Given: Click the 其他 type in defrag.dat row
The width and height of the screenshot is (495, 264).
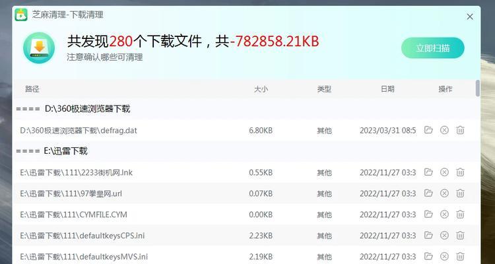Looking at the screenshot, I should click(324, 131).
